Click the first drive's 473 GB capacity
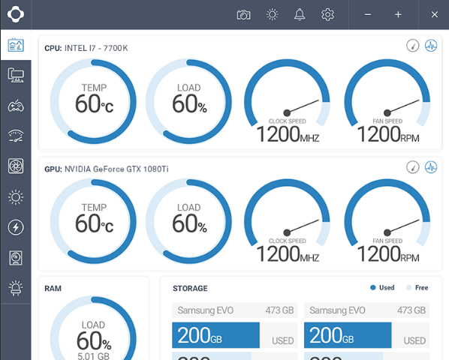This screenshot has height=360, width=449. [279, 310]
